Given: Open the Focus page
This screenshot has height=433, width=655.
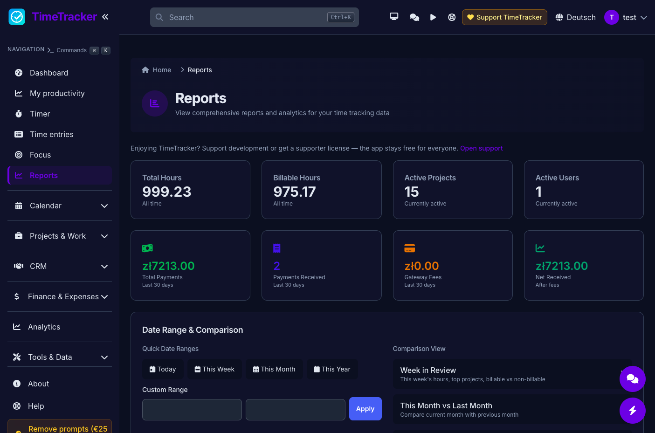Looking at the screenshot, I should (x=60, y=155).
